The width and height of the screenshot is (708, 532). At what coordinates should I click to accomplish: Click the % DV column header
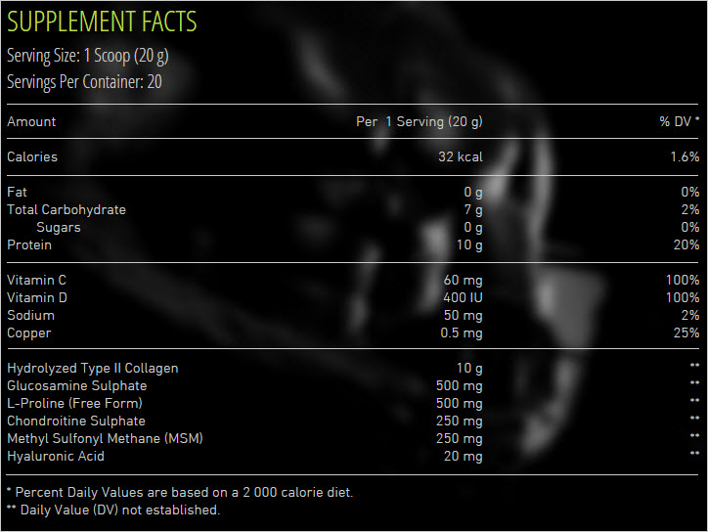680,122
